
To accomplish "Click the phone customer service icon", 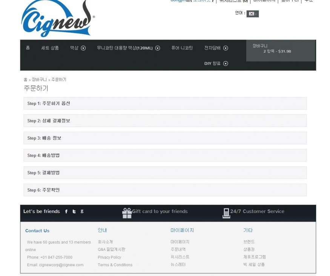I will 226,213.
